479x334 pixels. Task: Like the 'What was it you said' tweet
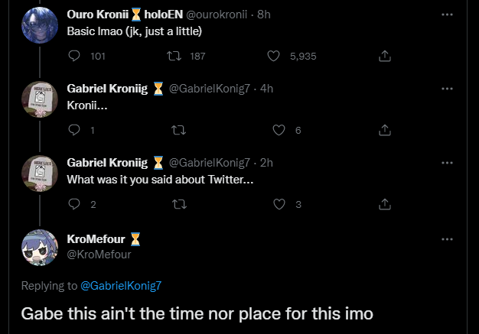click(279, 204)
